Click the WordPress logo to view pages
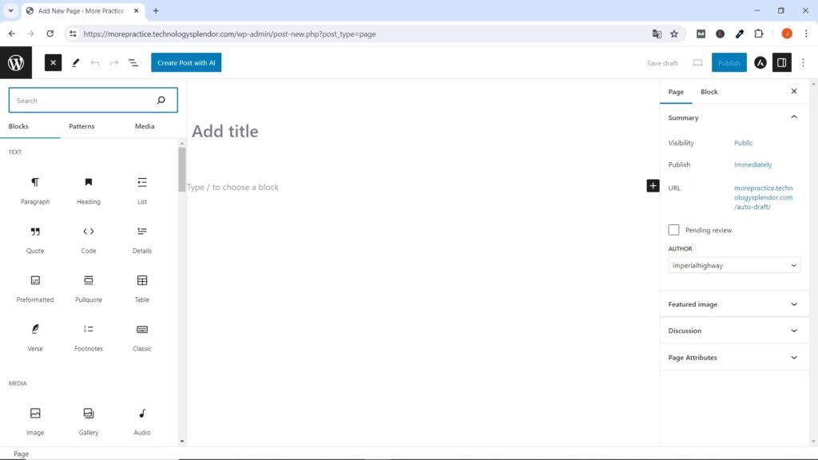The width and height of the screenshot is (818, 460). click(16, 63)
